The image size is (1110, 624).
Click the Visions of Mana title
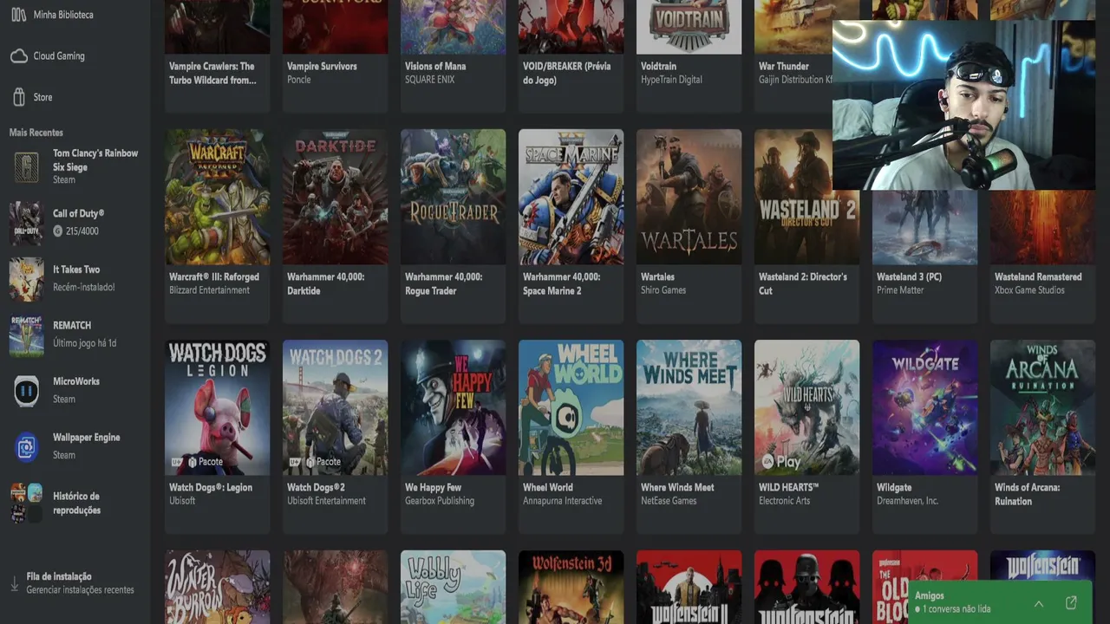coord(435,66)
